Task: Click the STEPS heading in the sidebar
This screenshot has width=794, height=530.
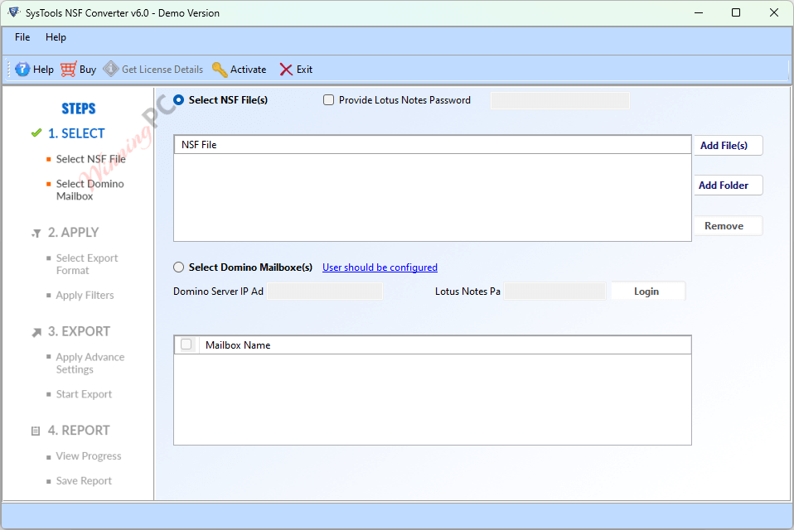Action: (79, 108)
